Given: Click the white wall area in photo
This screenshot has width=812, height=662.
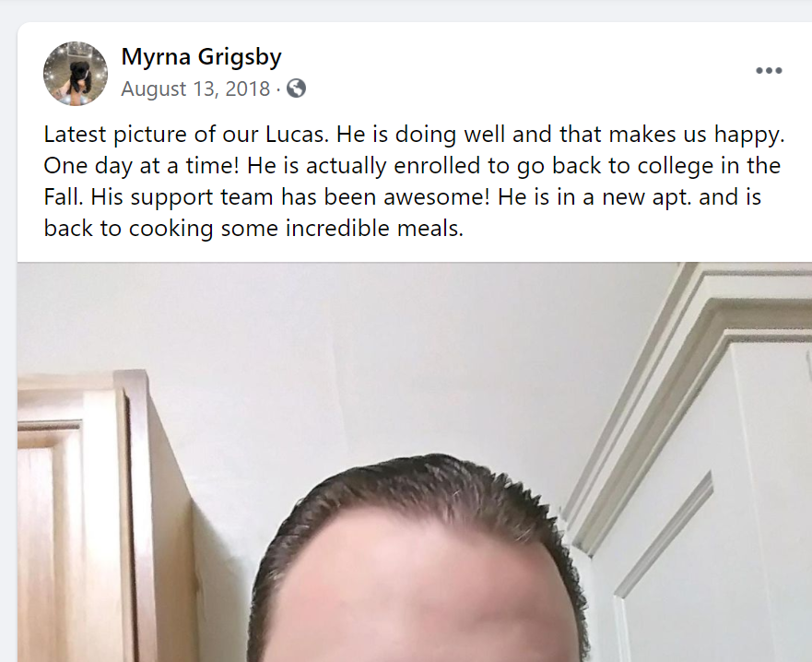Looking at the screenshot, I should pyautogui.click(x=362, y=362).
